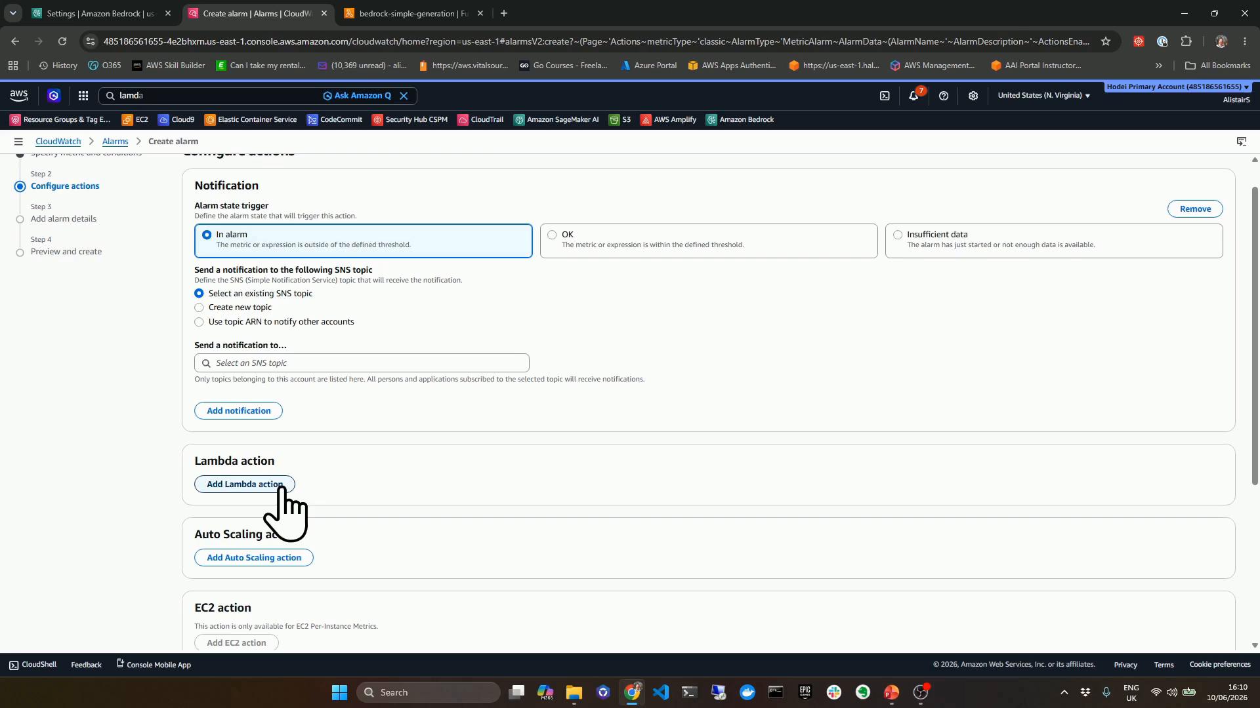
Task: Reload the browser page
Action: tap(62, 41)
